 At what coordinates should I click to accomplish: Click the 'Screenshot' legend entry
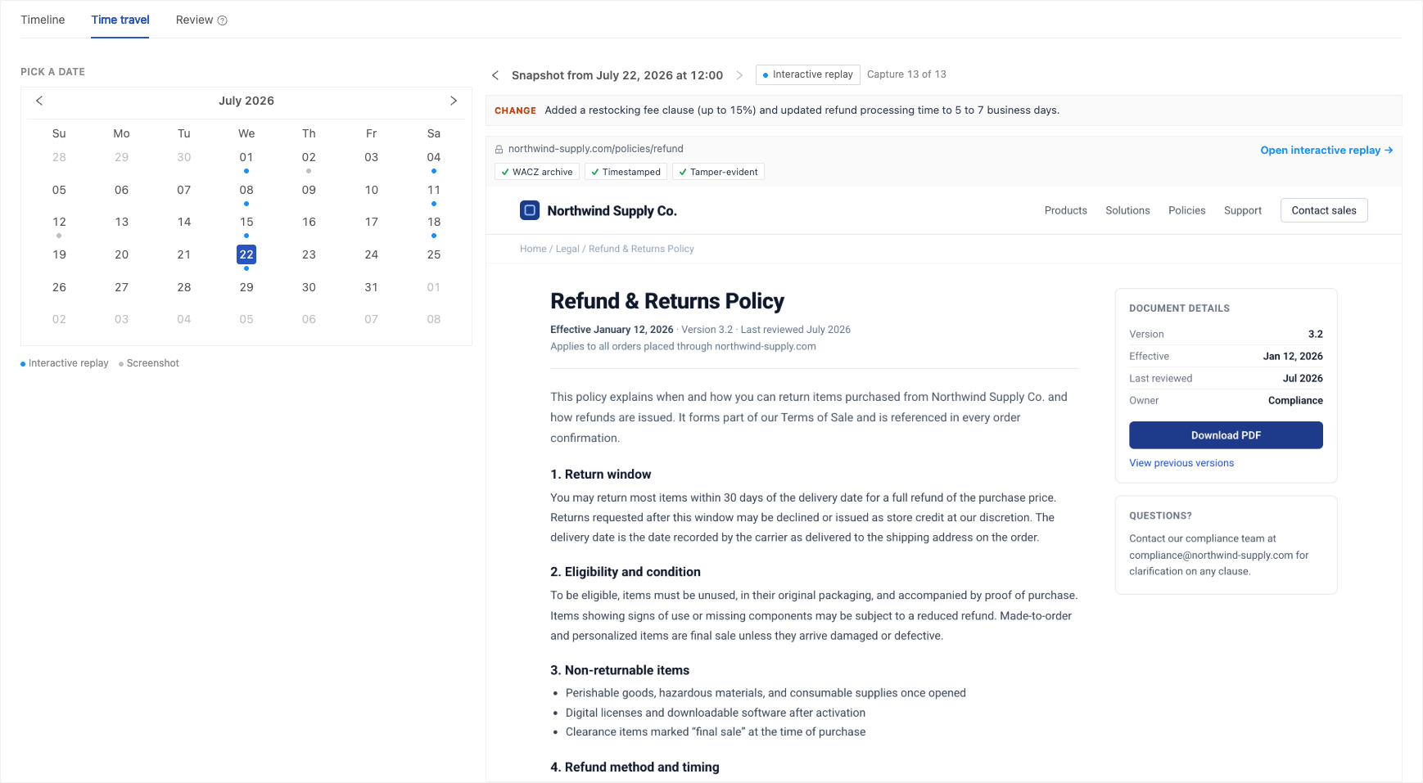point(149,363)
